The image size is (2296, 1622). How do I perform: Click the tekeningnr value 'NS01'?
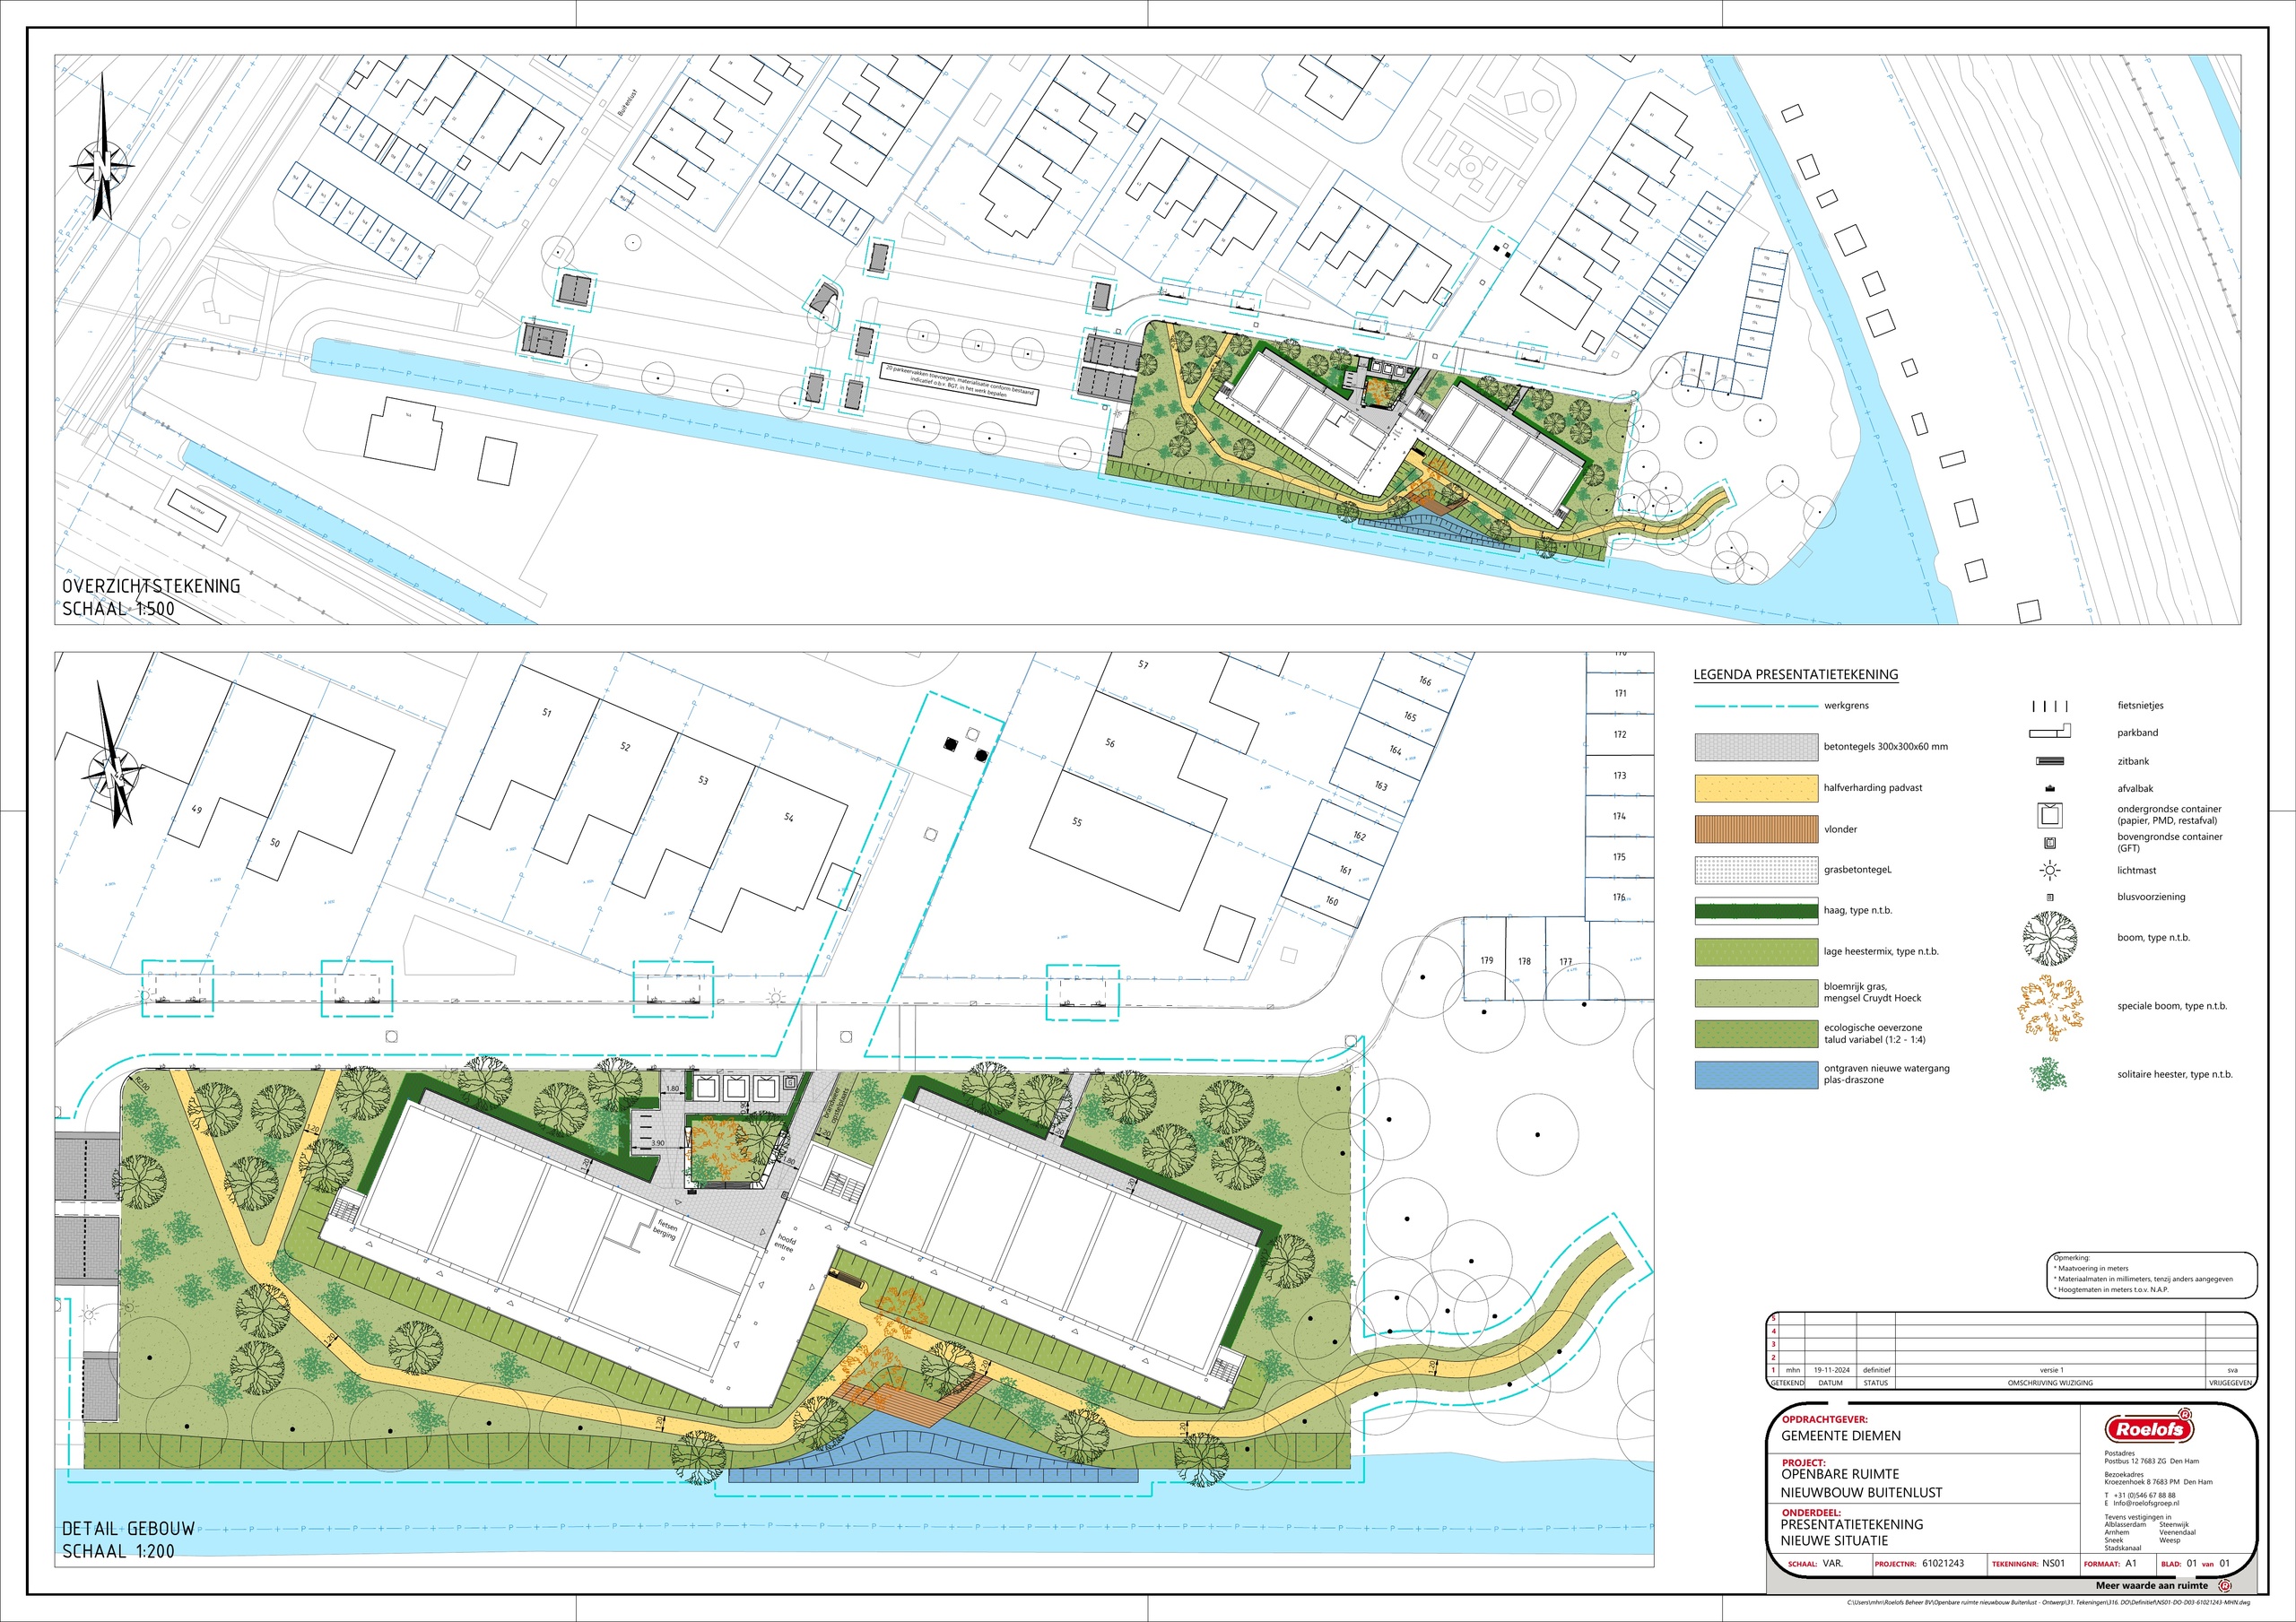pyautogui.click(x=2053, y=1563)
